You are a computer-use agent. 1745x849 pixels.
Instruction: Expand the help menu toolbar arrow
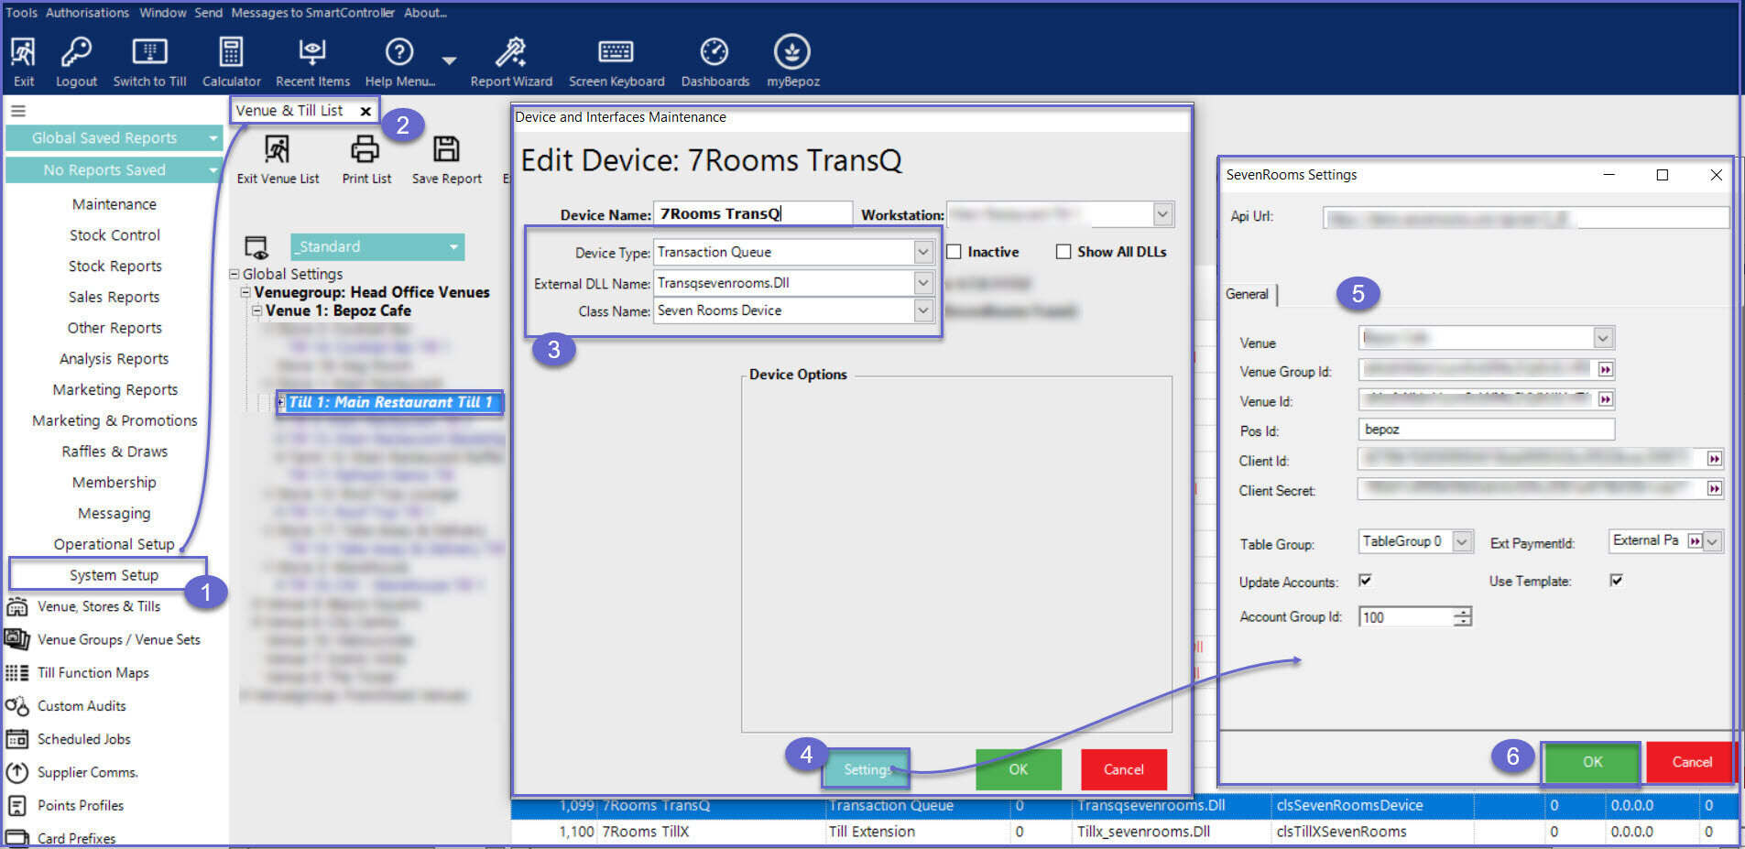pos(449,60)
